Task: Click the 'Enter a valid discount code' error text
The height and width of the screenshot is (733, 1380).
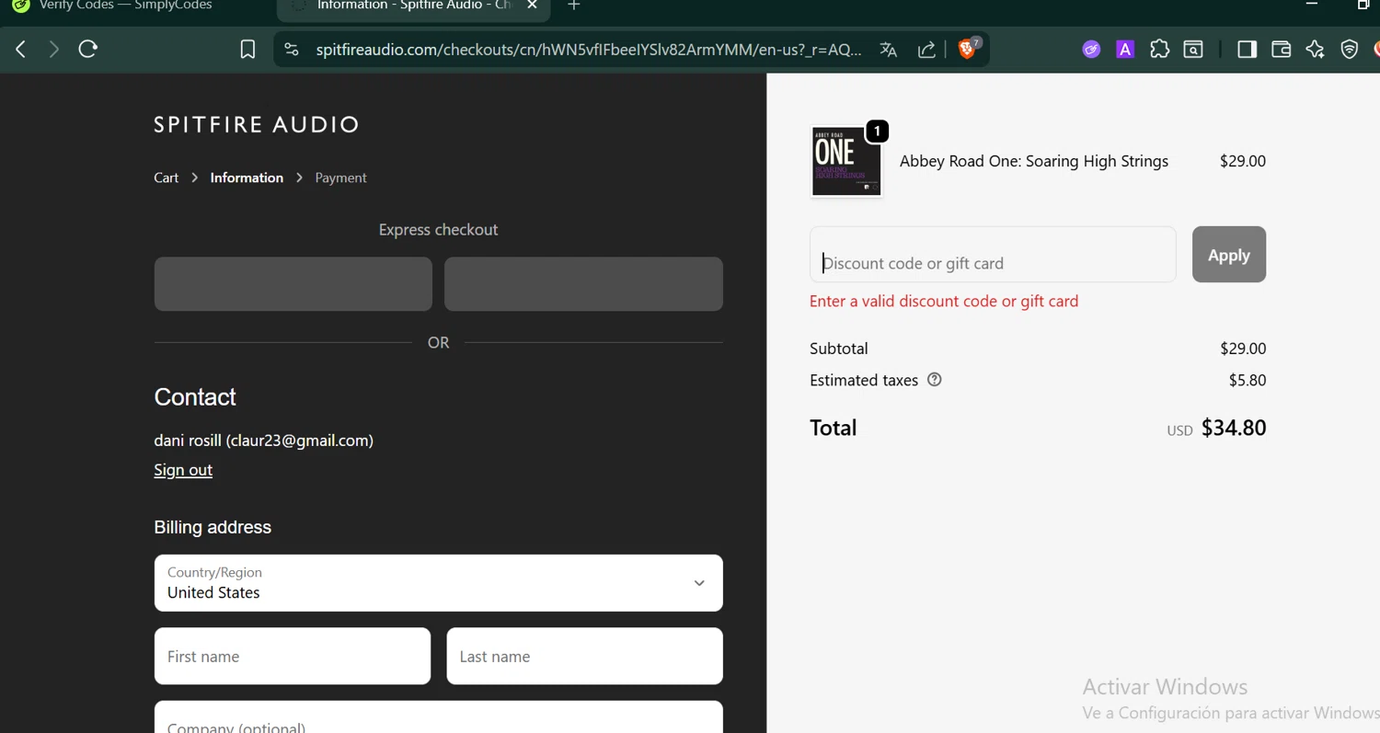Action: click(x=944, y=301)
